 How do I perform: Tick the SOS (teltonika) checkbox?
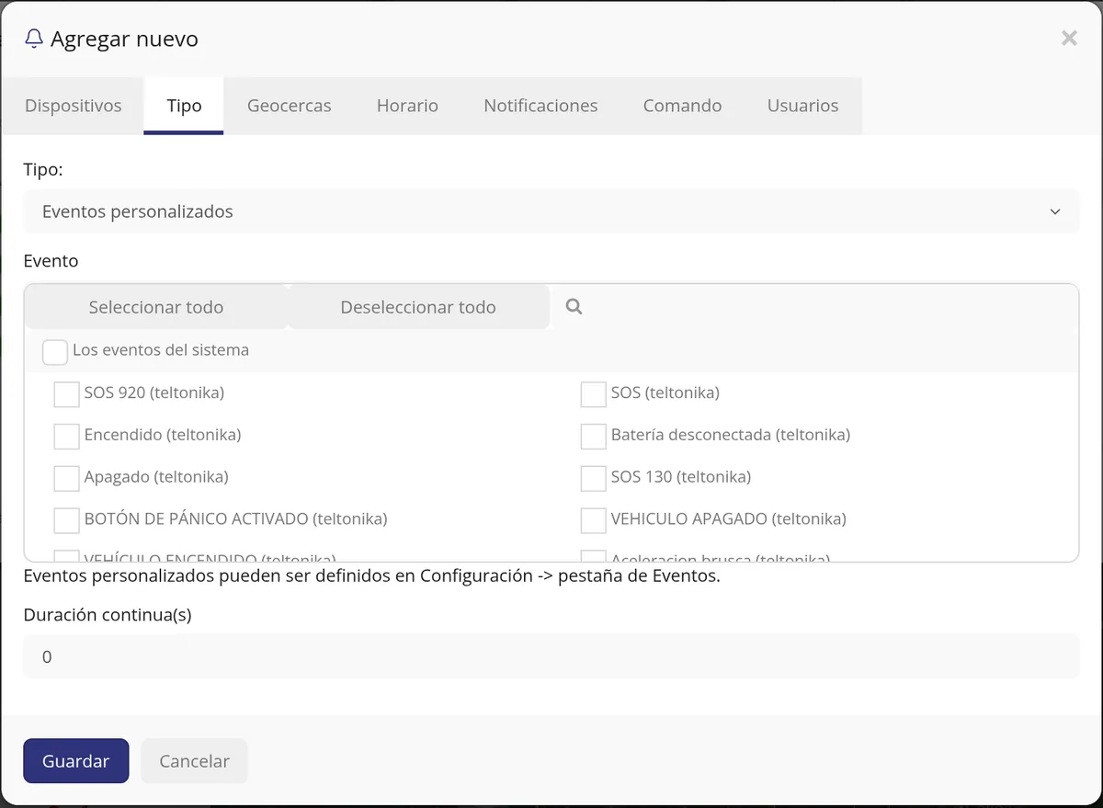click(593, 394)
